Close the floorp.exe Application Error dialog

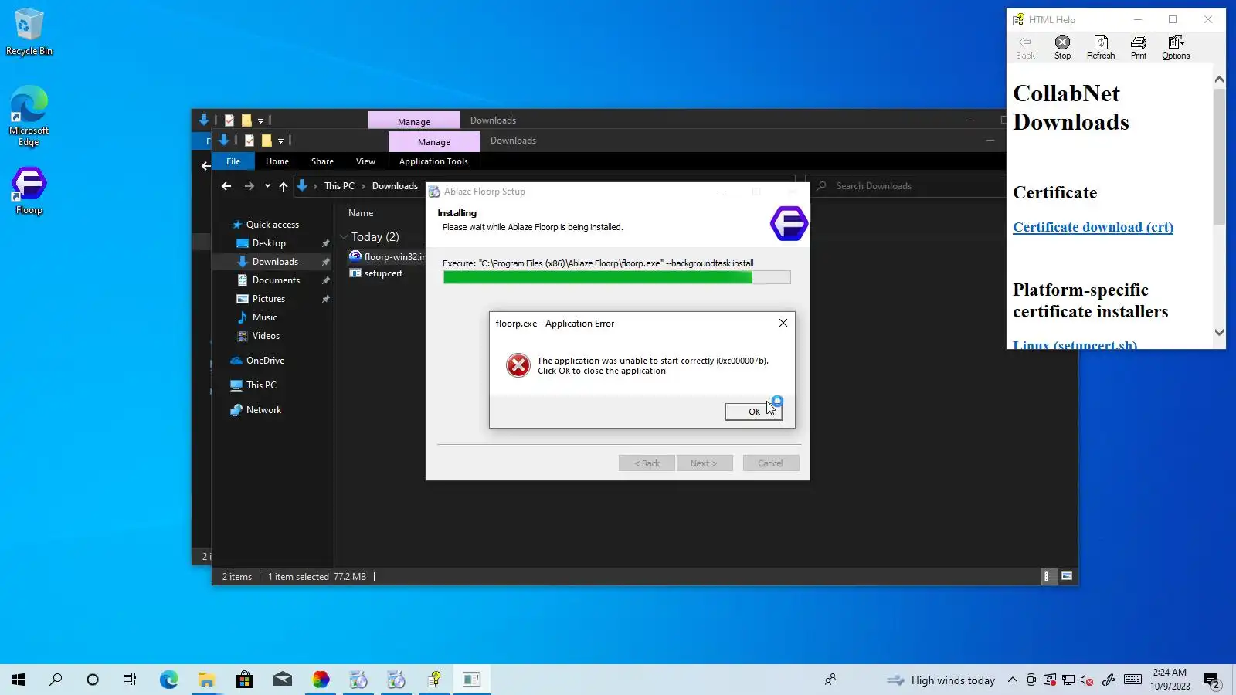[x=783, y=323]
